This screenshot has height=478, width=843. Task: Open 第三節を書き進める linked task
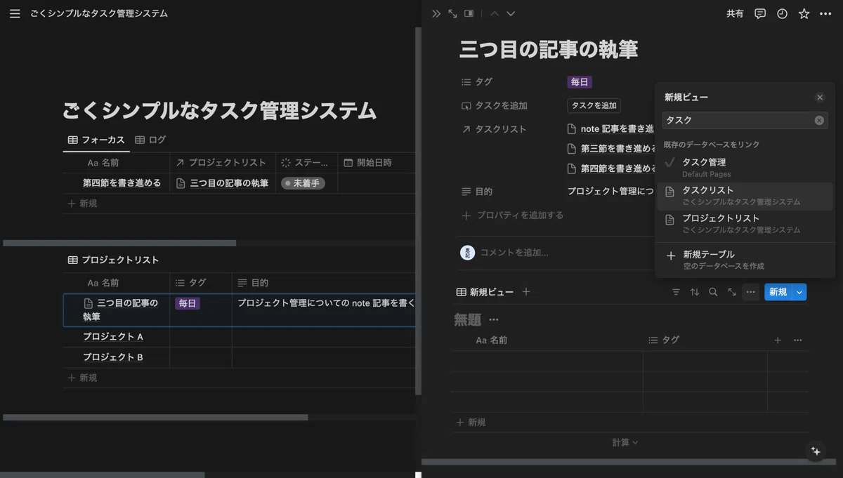tap(611, 149)
